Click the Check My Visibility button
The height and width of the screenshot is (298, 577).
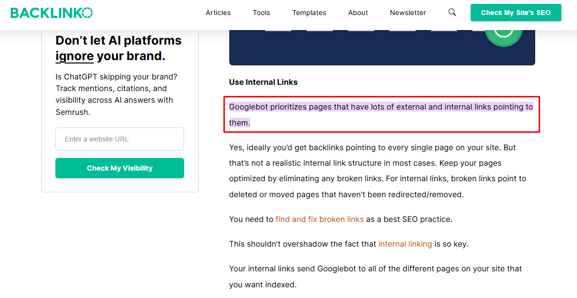click(x=119, y=168)
